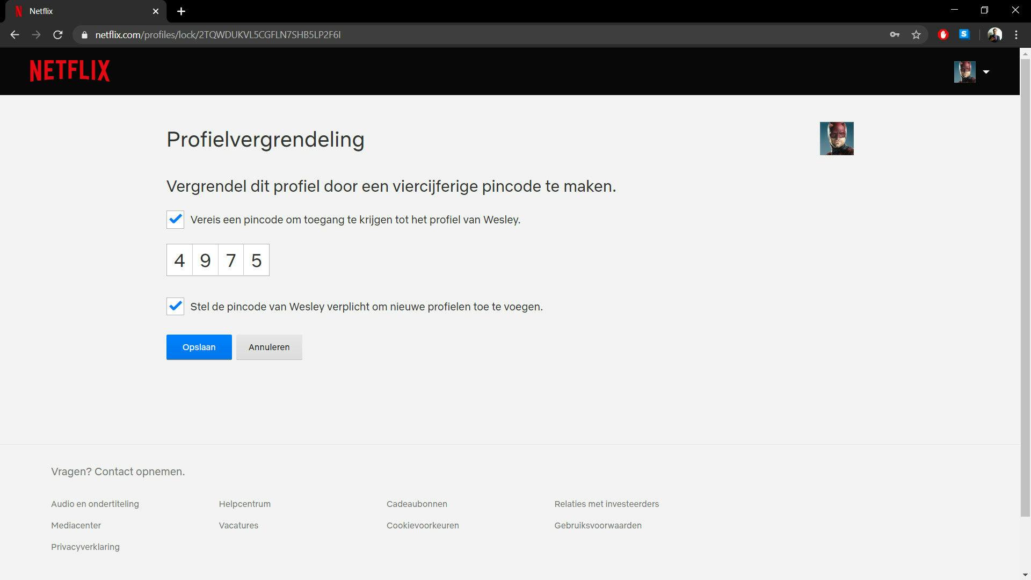Click the first pincode digit field

[x=179, y=260]
